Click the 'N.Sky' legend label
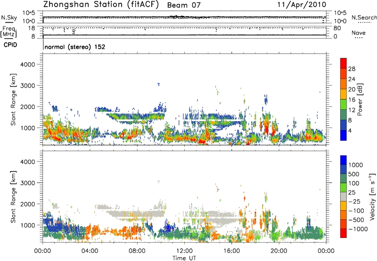Image resolution: width=377 pixels, height=261 pixels. (x=9, y=17)
